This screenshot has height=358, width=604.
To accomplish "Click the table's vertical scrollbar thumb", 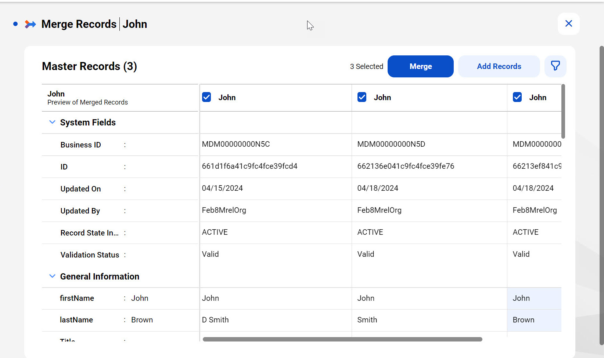I will (x=563, y=112).
